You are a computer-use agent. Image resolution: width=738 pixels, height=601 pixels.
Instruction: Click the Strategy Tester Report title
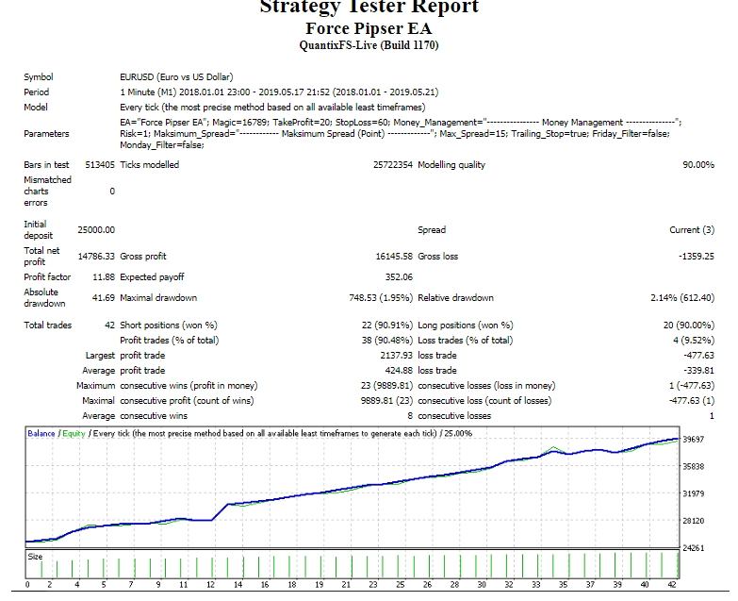point(369,8)
